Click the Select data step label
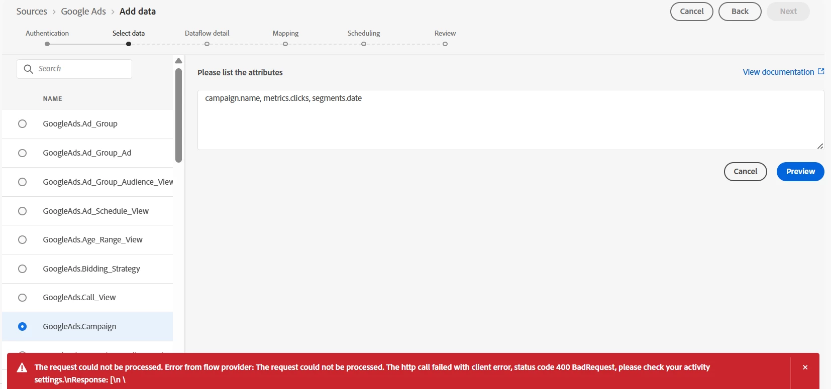831x389 pixels. [129, 33]
